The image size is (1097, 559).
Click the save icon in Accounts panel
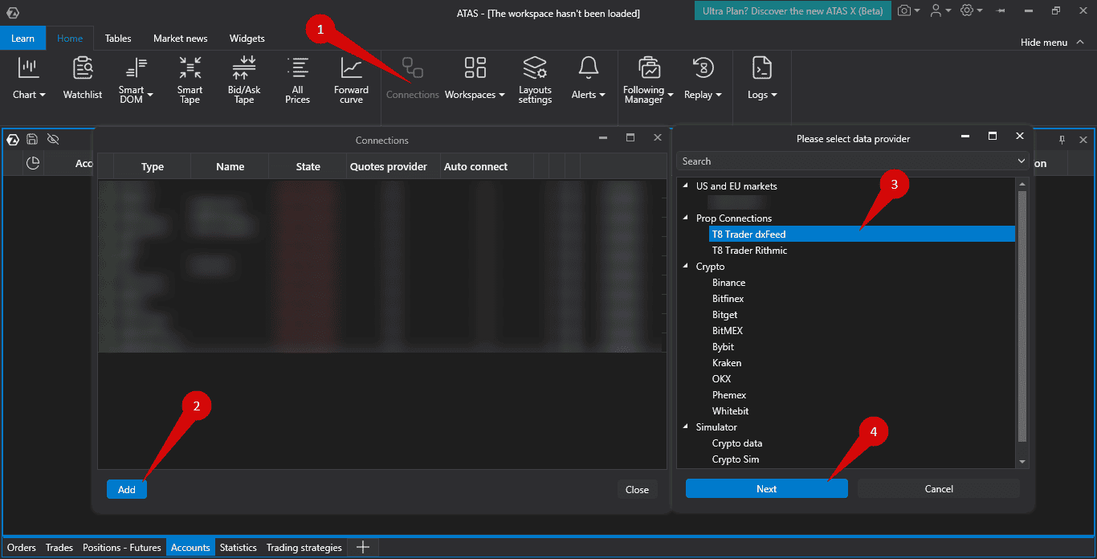tap(32, 139)
